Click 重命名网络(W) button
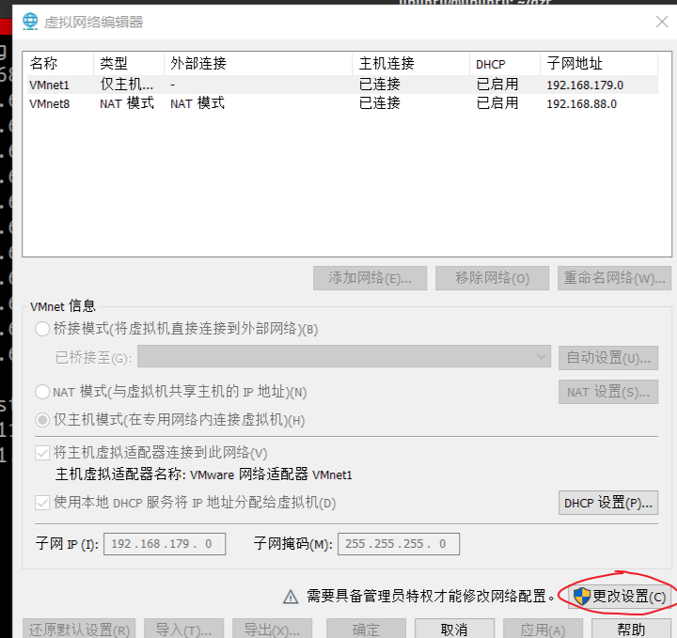Viewport: 677px width, 638px height. (x=614, y=278)
